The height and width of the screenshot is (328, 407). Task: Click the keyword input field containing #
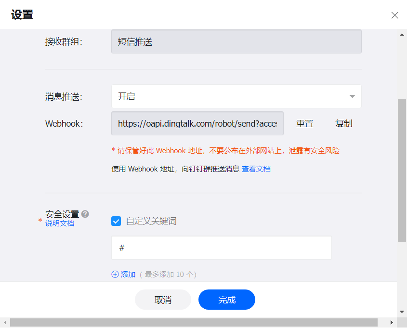(221, 248)
